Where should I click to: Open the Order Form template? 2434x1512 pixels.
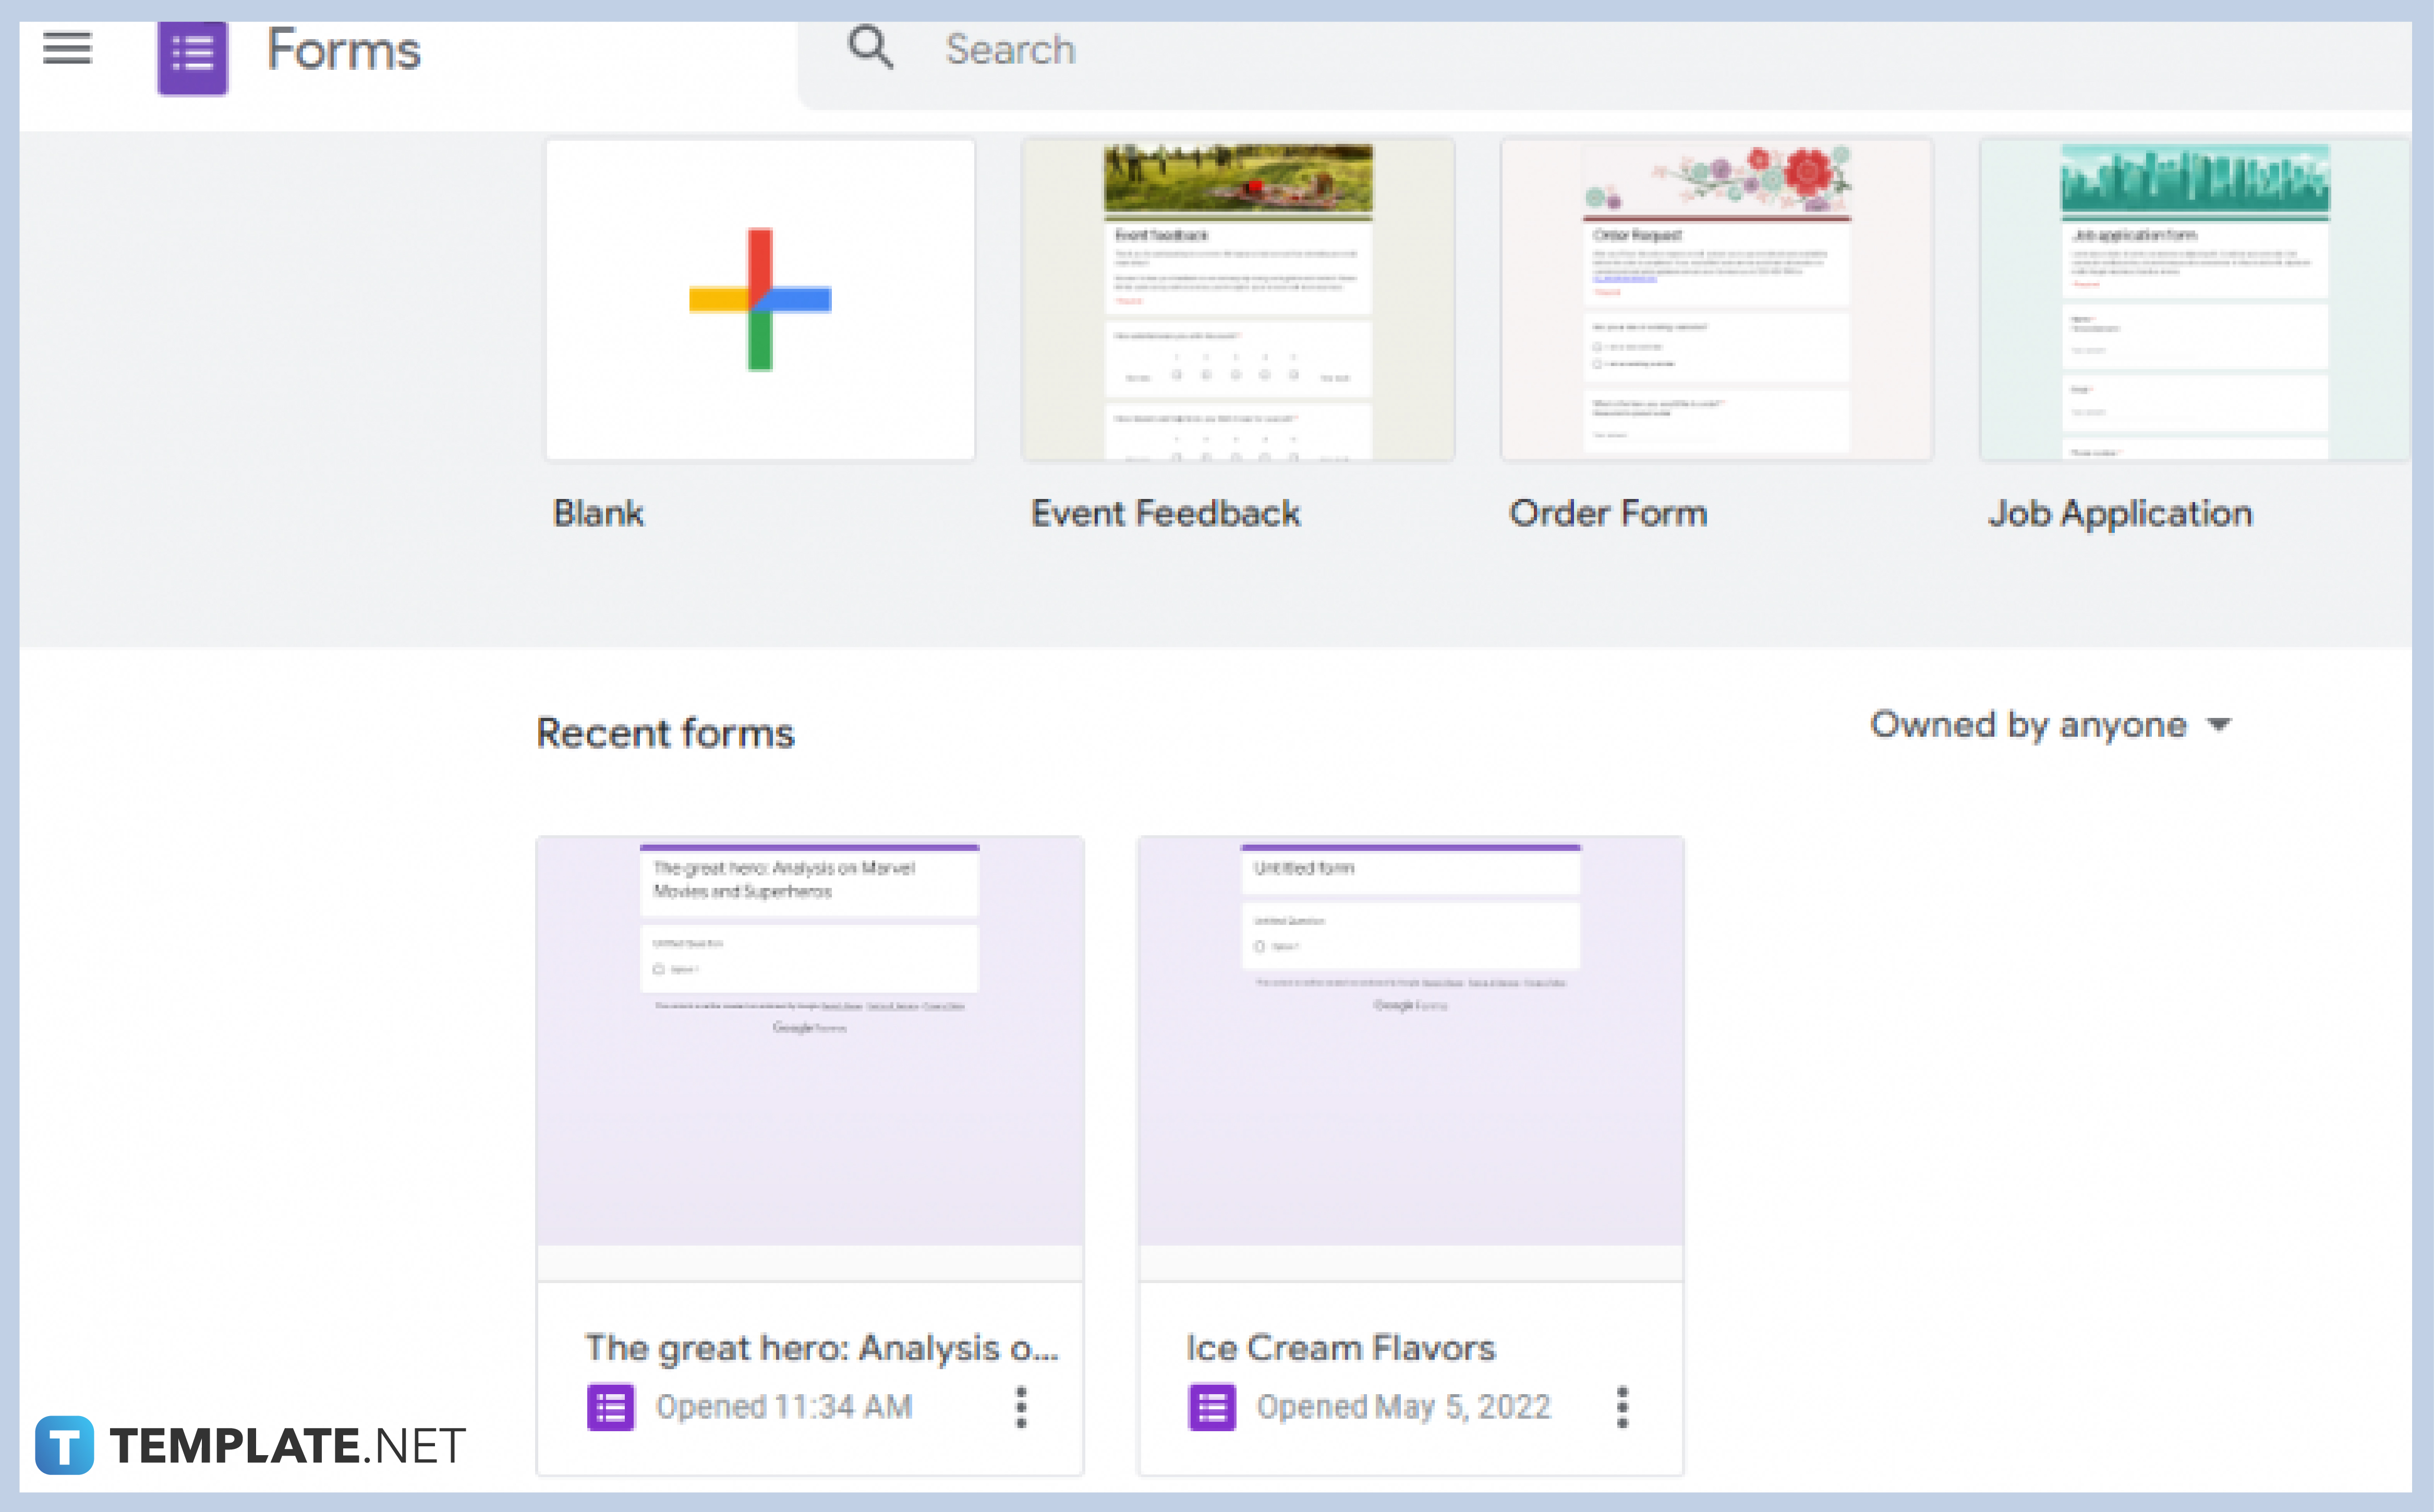coord(1716,297)
